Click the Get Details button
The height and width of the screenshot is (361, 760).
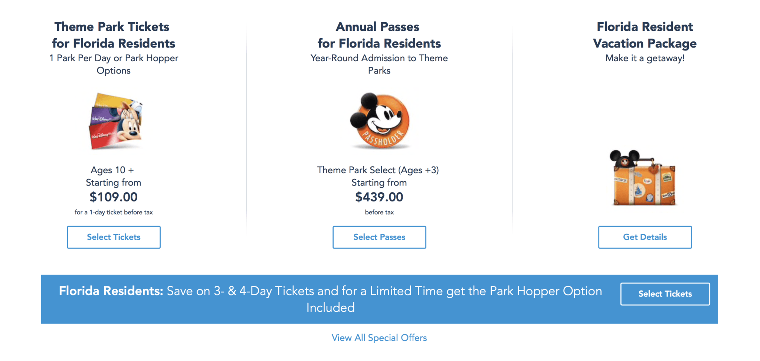[645, 237]
